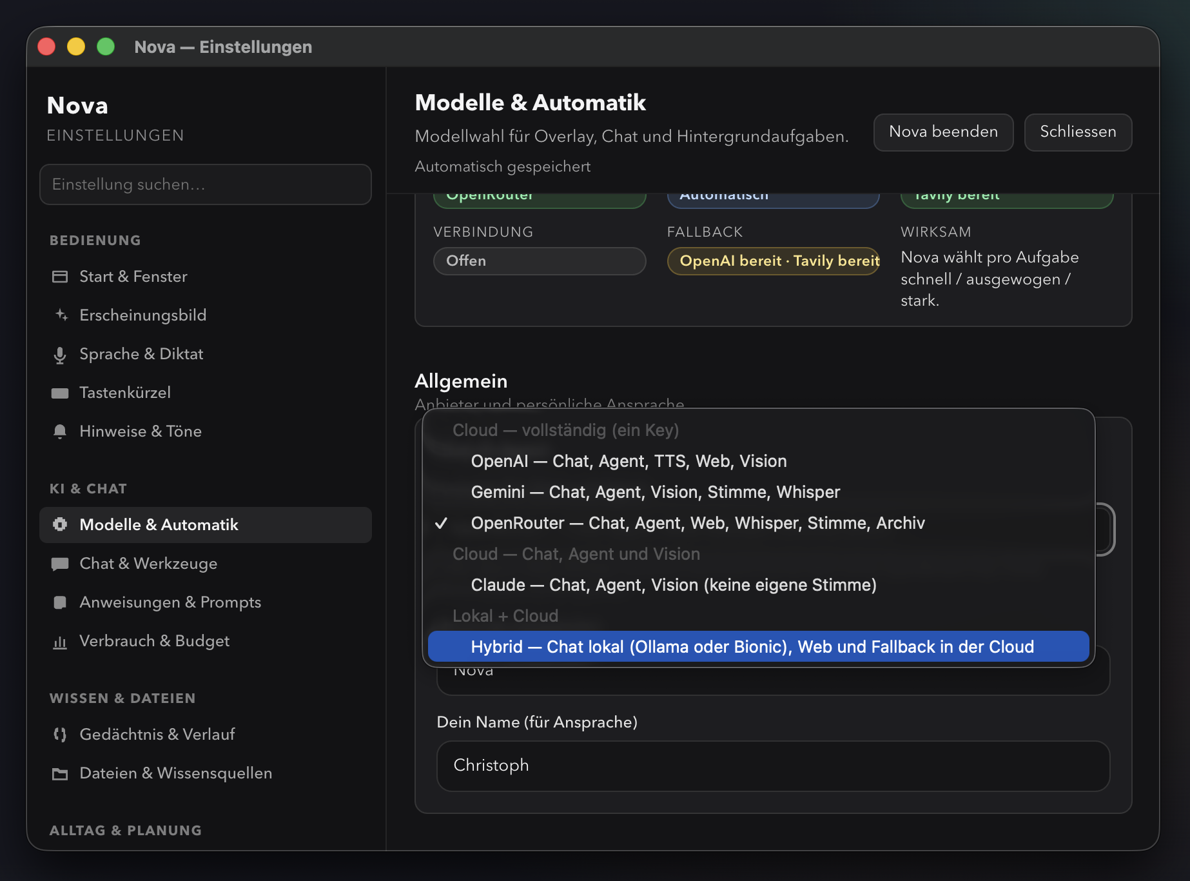Image resolution: width=1190 pixels, height=881 pixels.
Task: Click the OpenRouter checkmark in dropdown
Action: (442, 524)
